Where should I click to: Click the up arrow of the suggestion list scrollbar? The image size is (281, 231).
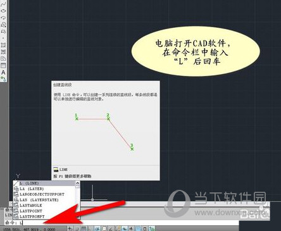(x=78, y=183)
